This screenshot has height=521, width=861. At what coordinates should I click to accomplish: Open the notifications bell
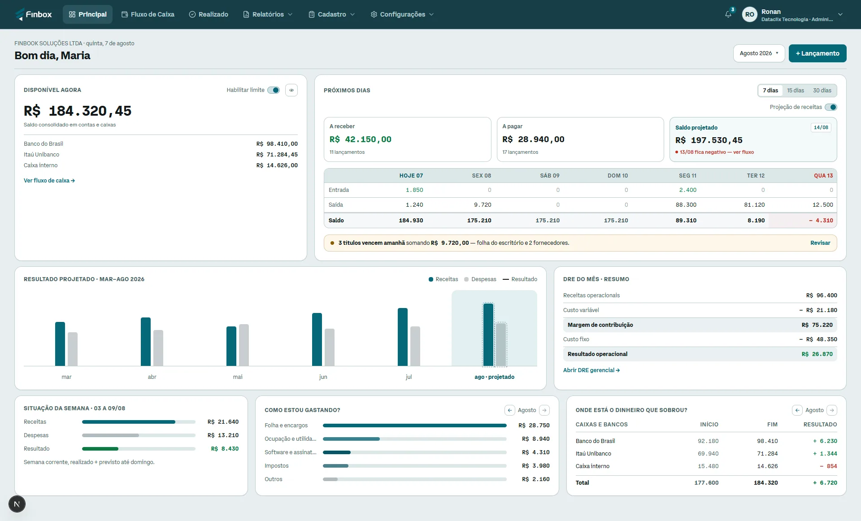pyautogui.click(x=728, y=14)
